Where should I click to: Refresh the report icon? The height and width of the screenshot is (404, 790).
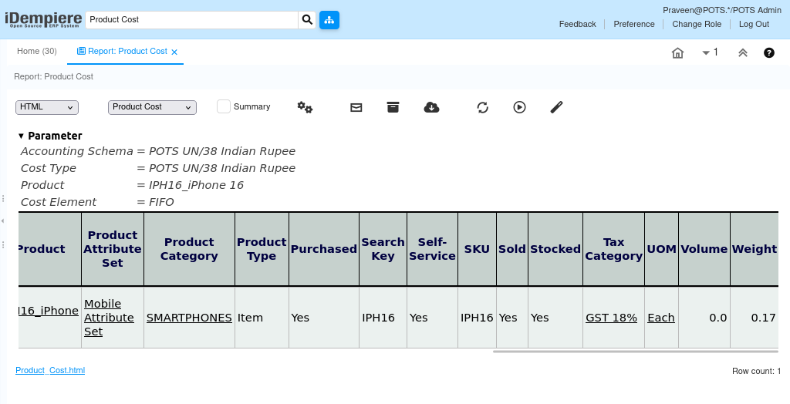click(483, 107)
